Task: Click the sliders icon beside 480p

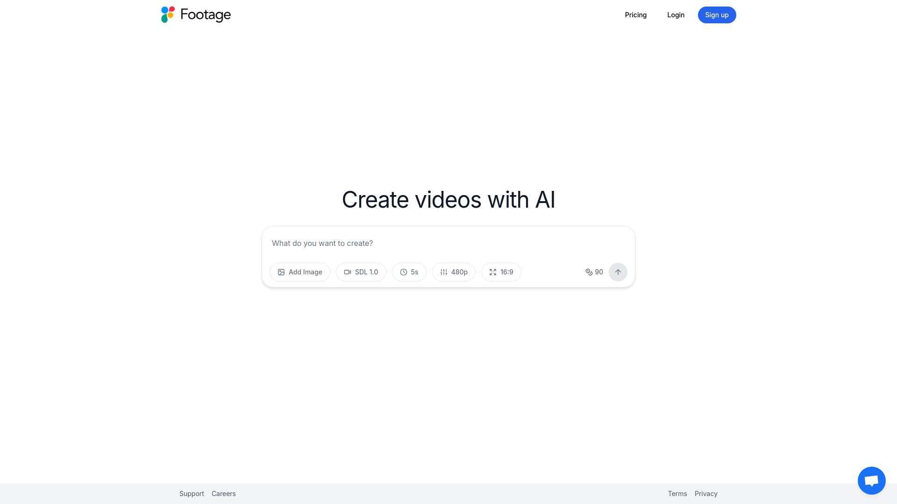Action: click(x=444, y=272)
